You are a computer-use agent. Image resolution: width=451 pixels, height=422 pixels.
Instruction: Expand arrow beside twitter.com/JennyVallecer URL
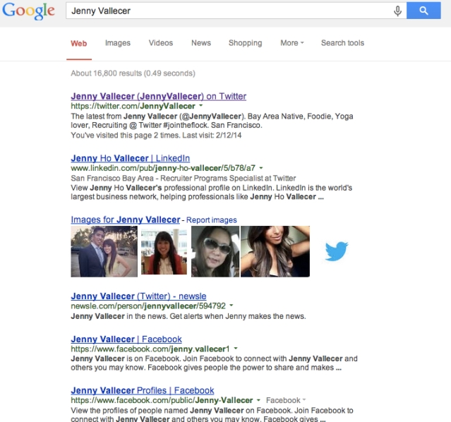click(x=200, y=106)
